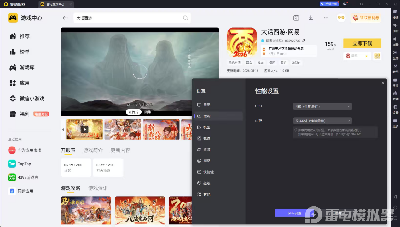400x227 pixels.
Task: Copy the player group number 882929733
Action: coord(303,41)
